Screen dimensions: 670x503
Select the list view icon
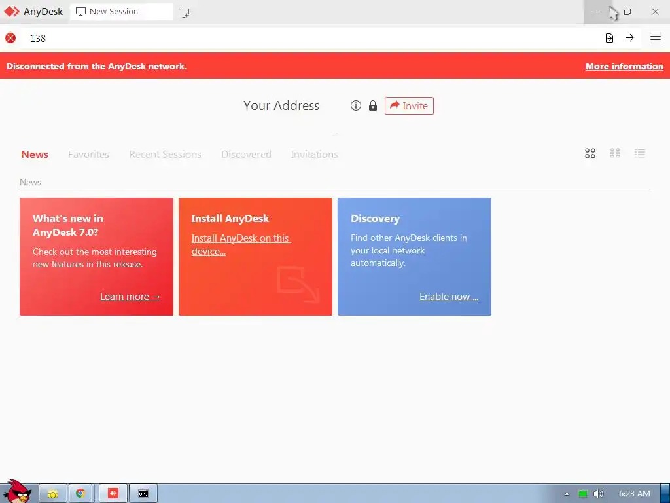[640, 153]
